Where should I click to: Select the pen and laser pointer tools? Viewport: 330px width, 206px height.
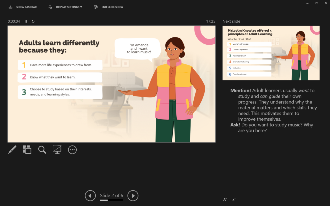pos(12,150)
